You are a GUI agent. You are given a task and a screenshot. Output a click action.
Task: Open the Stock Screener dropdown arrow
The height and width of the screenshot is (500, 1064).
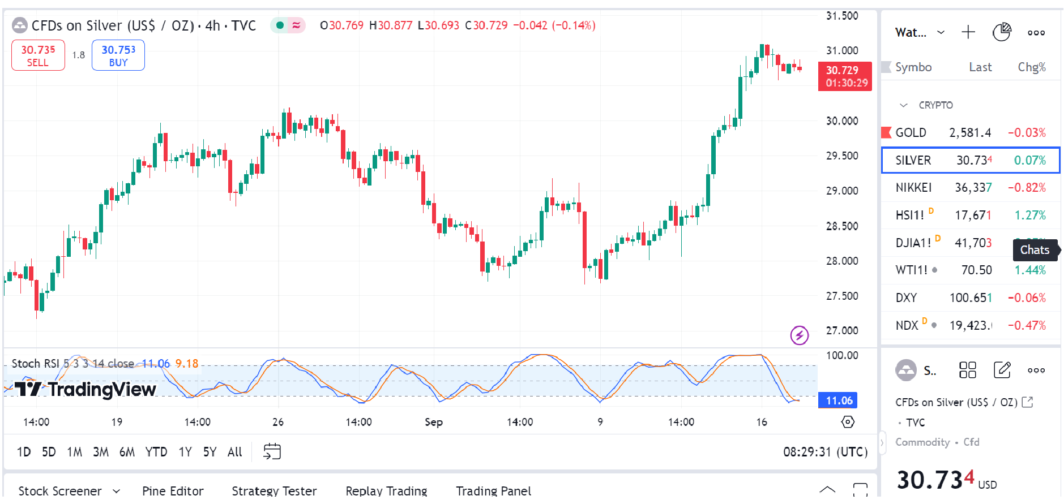pyautogui.click(x=117, y=490)
